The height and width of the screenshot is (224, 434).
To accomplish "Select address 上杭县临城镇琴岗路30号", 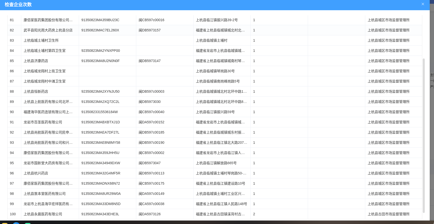I will tap(215, 71).
